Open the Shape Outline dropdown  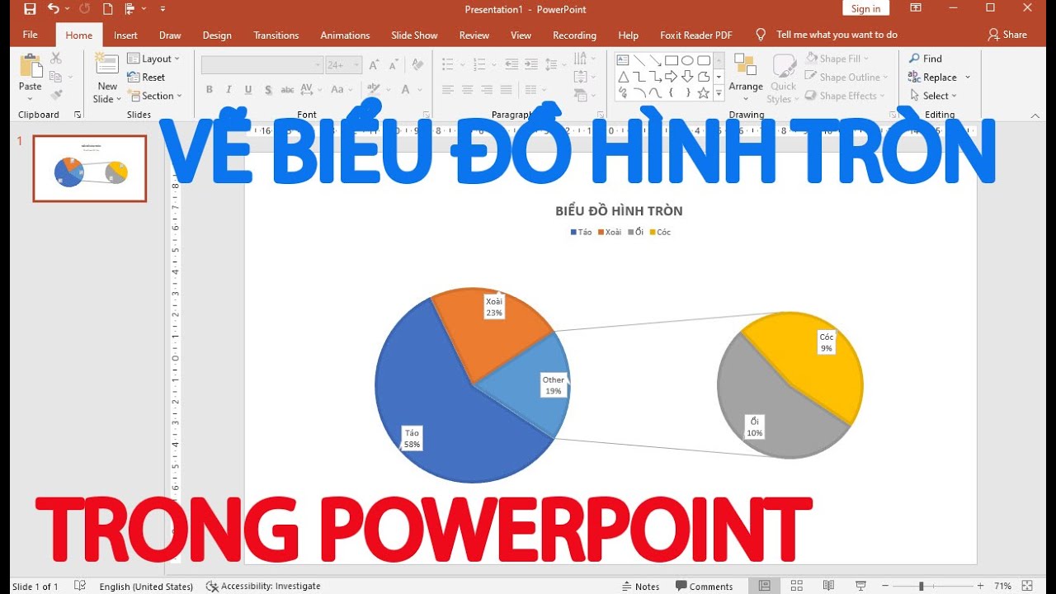point(847,77)
